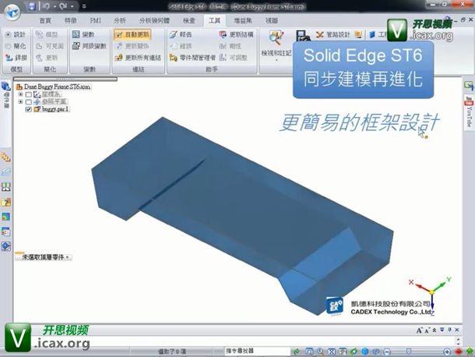Screen dimensions: 475x357
Task: Click the zoom out minus button
Action: tap(387, 352)
